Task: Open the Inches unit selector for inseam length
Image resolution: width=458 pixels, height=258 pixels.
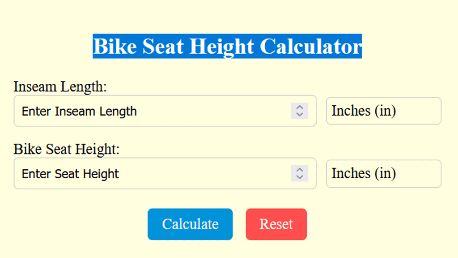Action: (x=383, y=111)
